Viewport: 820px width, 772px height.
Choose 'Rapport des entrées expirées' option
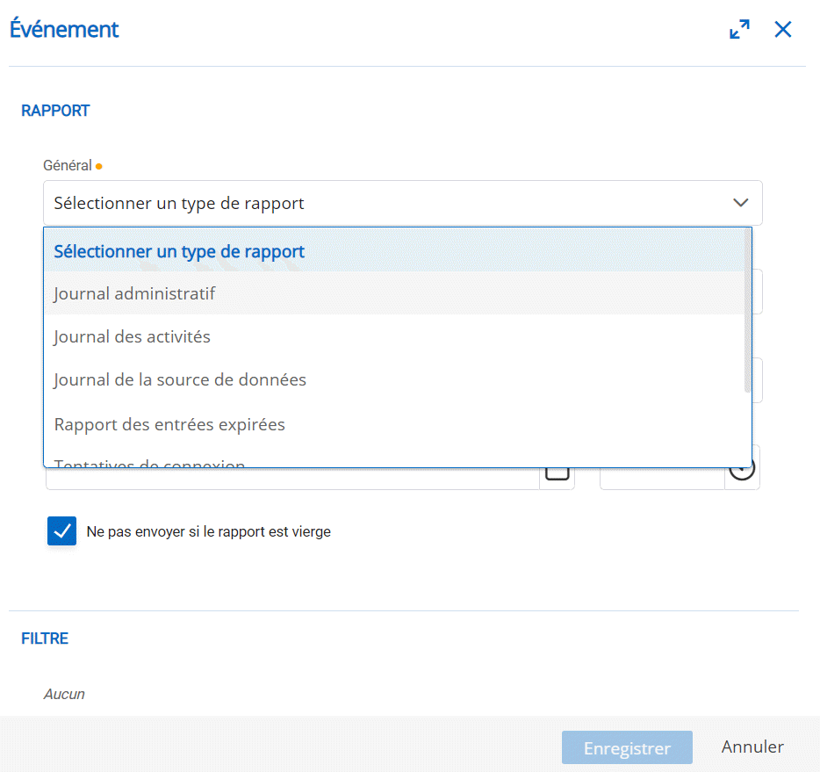coord(169,424)
